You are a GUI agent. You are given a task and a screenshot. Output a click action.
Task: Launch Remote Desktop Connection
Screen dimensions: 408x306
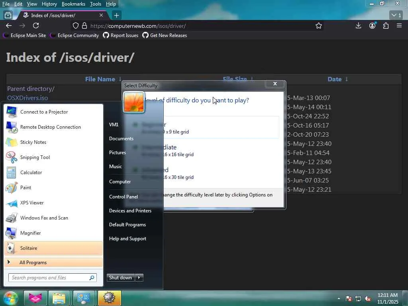pyautogui.click(x=53, y=127)
